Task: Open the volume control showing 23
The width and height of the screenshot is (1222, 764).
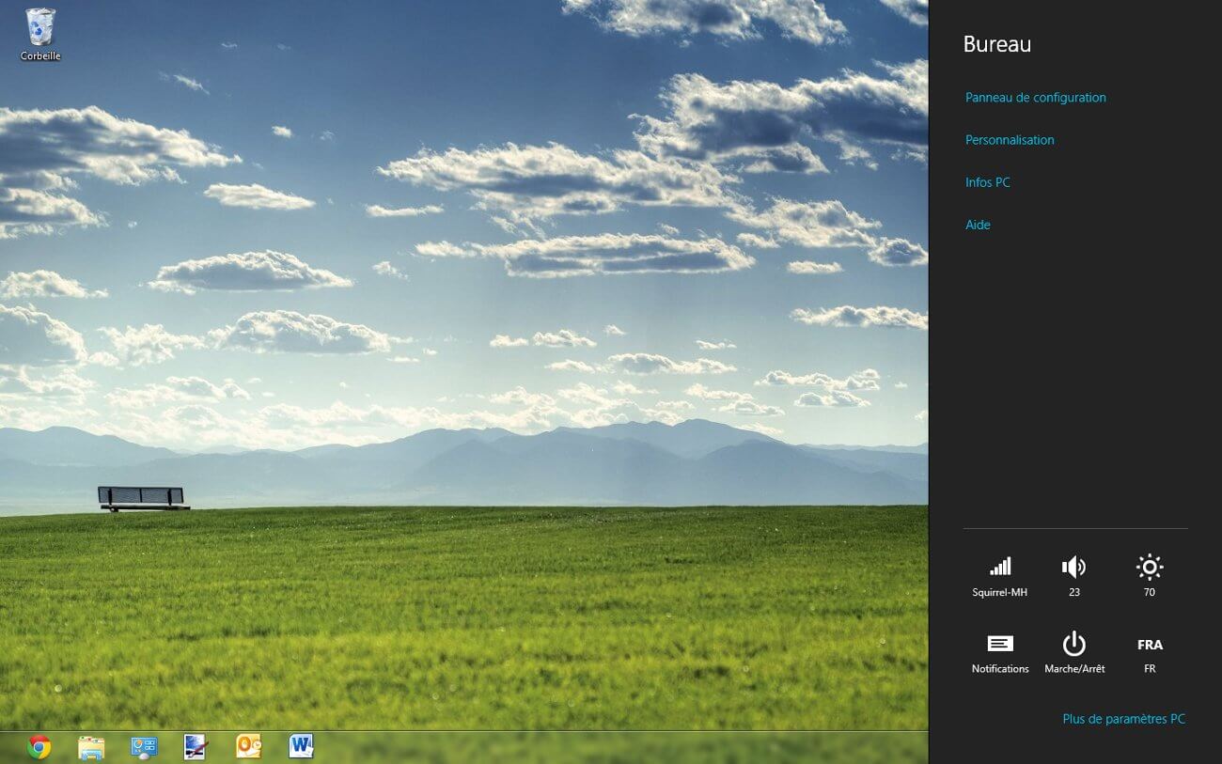Action: 1074,575
